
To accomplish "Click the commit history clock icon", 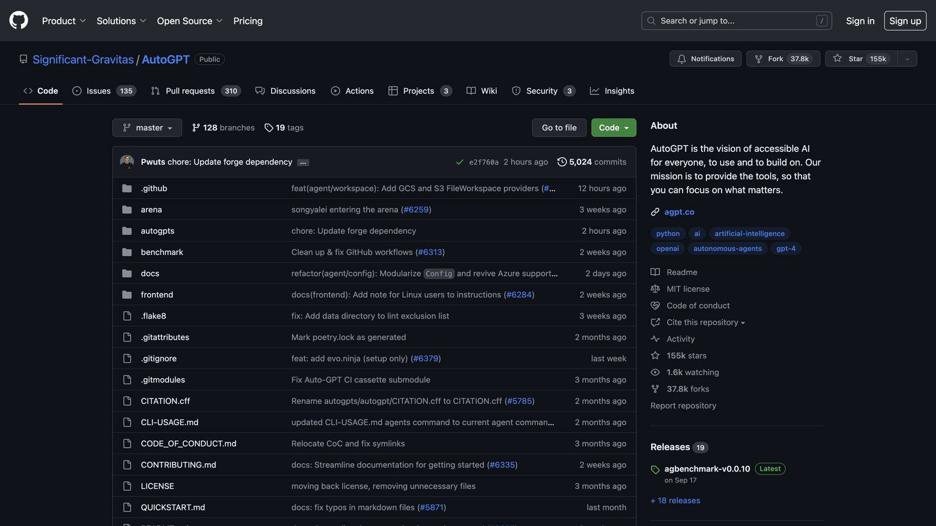I will [x=562, y=162].
